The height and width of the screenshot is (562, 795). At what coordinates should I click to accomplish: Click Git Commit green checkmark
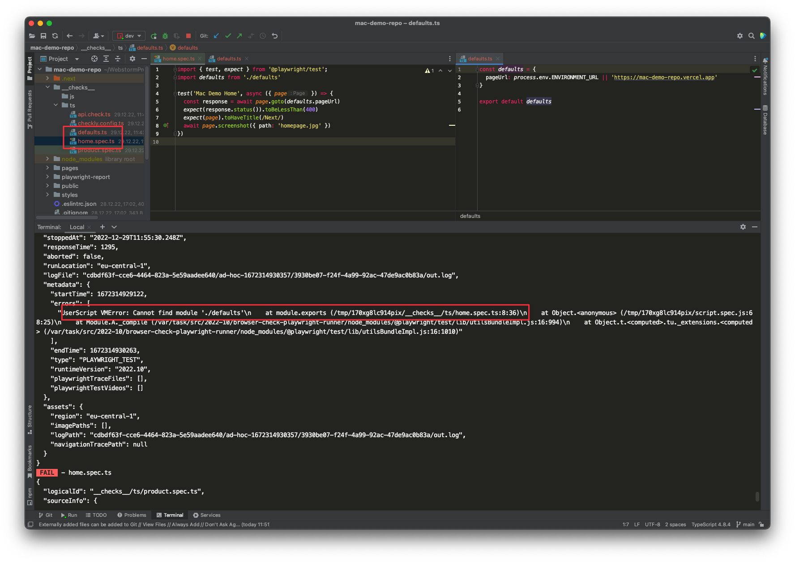click(228, 36)
